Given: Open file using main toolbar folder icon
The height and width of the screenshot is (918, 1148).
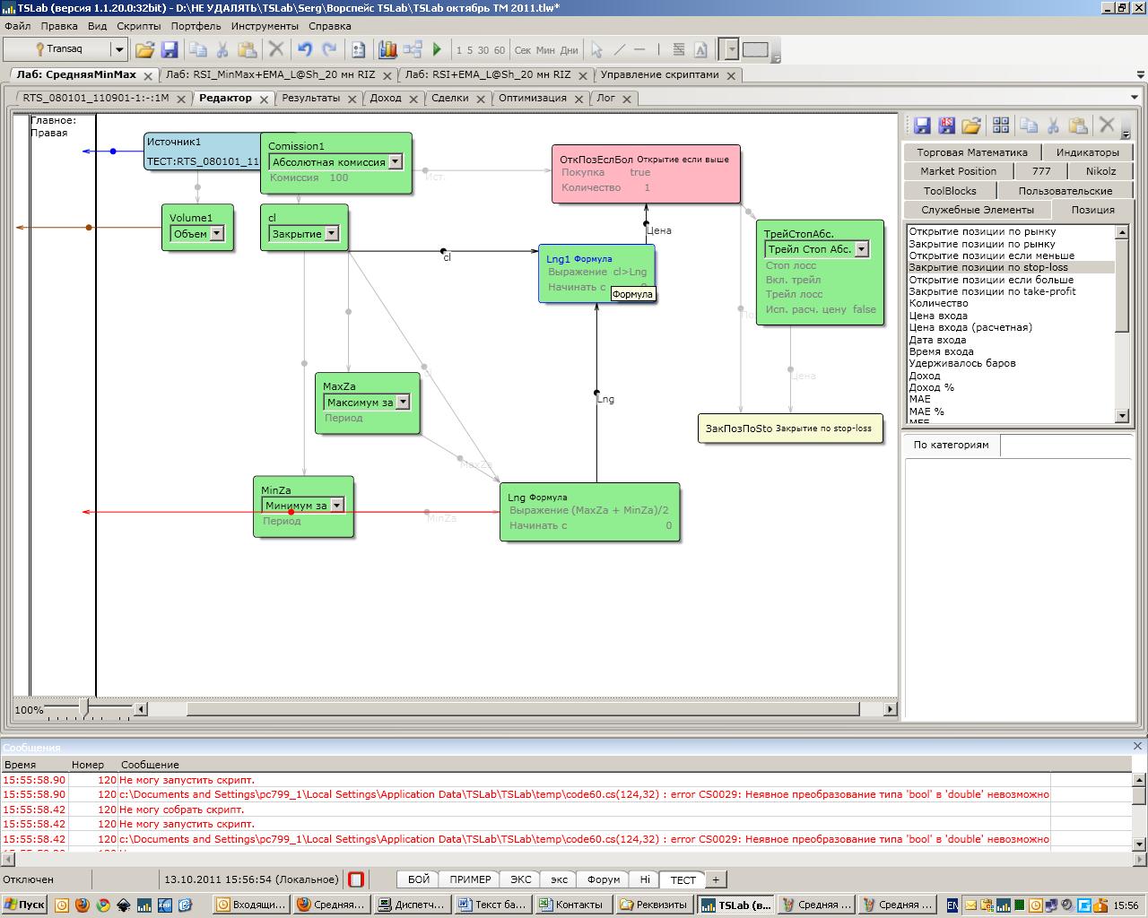Looking at the screenshot, I should pyautogui.click(x=144, y=50).
